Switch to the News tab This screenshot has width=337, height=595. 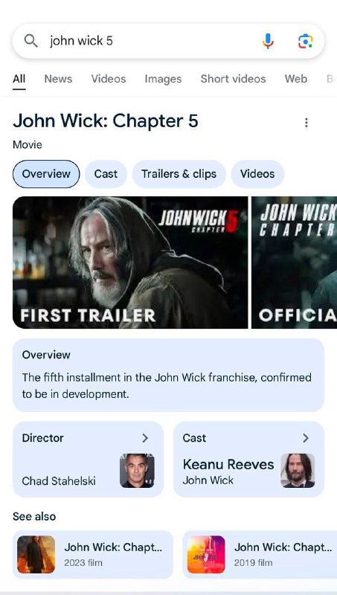tap(58, 79)
